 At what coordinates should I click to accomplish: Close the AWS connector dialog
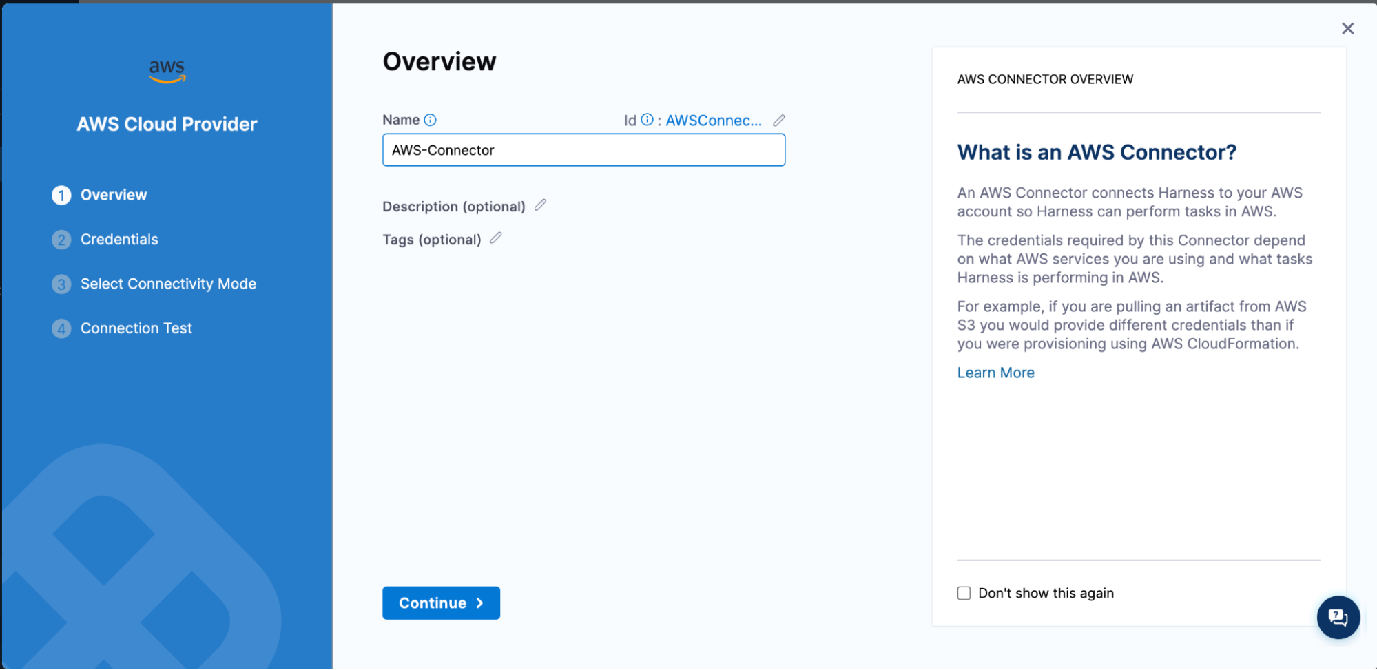1347,28
